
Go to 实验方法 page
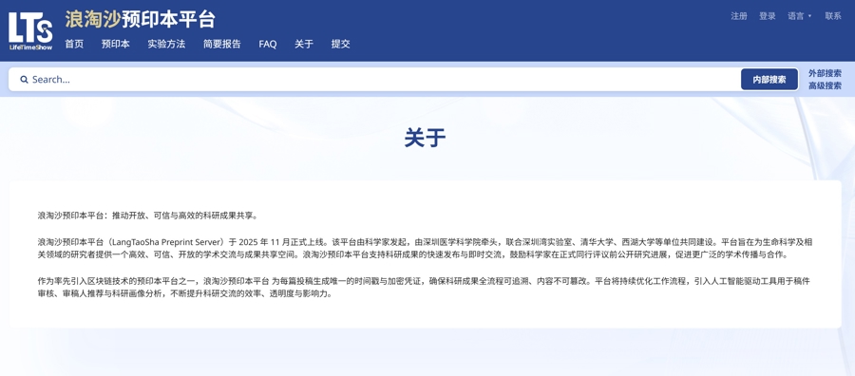166,44
